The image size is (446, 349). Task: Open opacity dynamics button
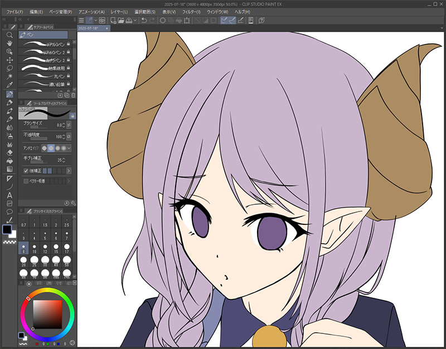coord(69,136)
